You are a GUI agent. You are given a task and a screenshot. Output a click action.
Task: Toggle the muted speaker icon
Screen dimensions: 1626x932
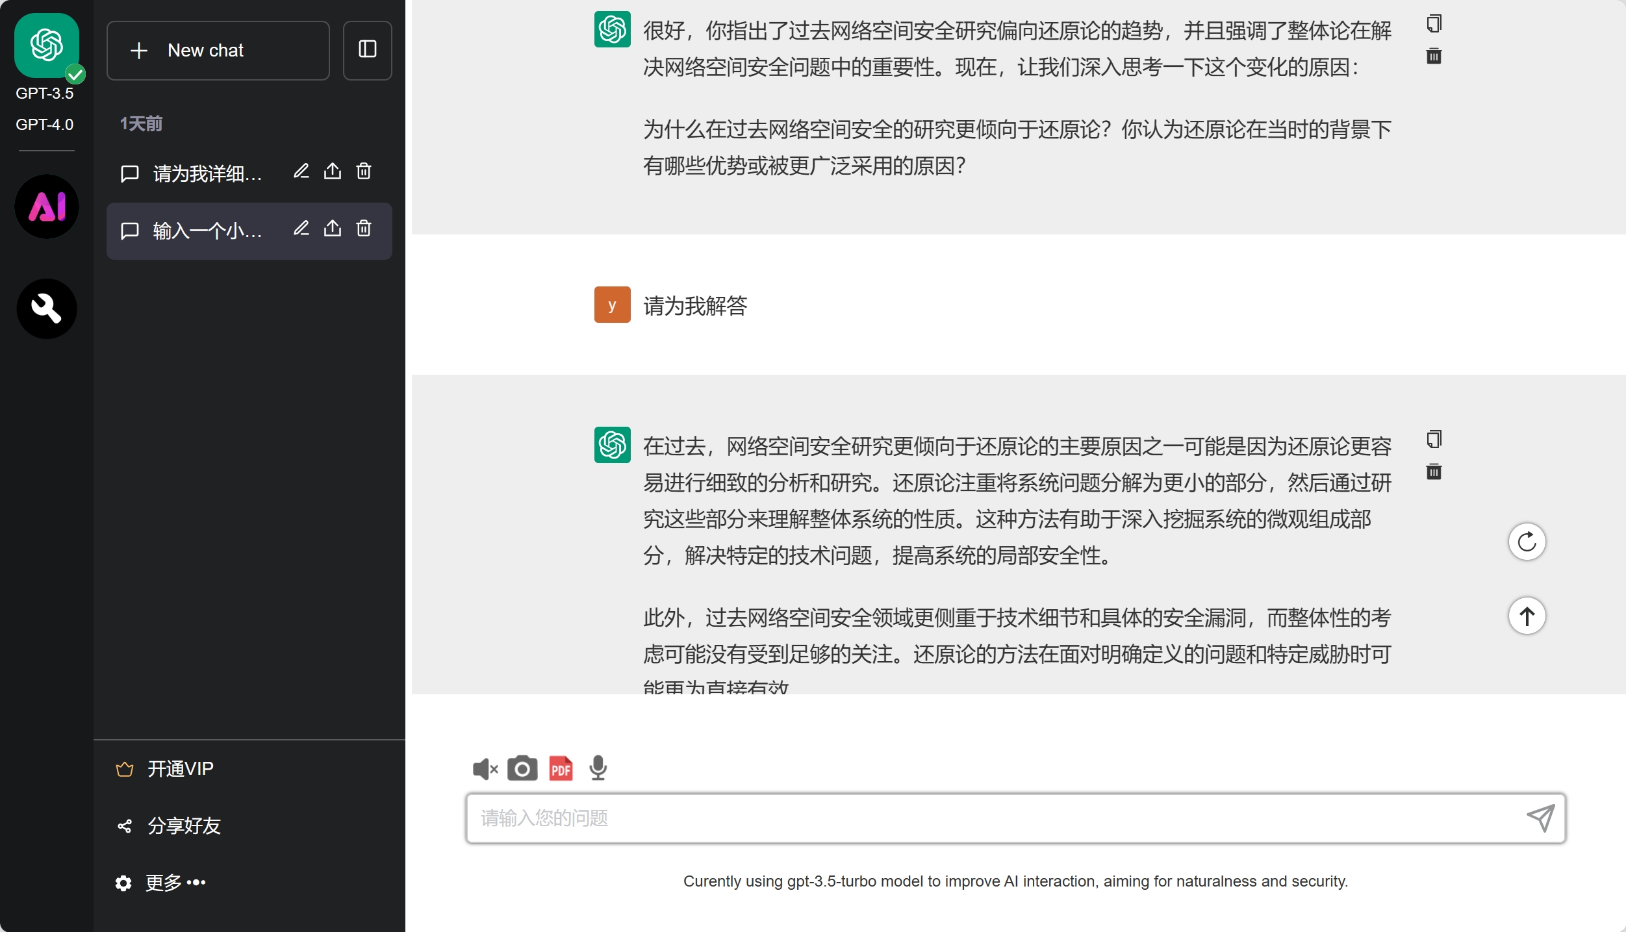[485, 769]
